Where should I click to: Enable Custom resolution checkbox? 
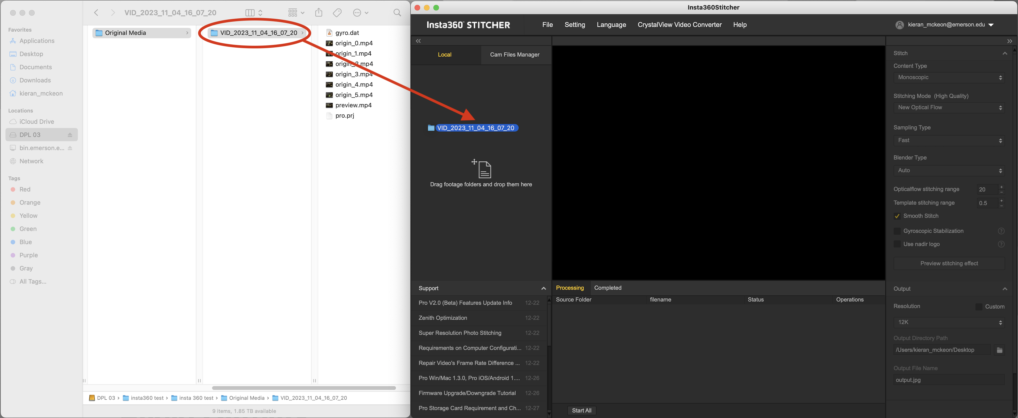(x=978, y=307)
